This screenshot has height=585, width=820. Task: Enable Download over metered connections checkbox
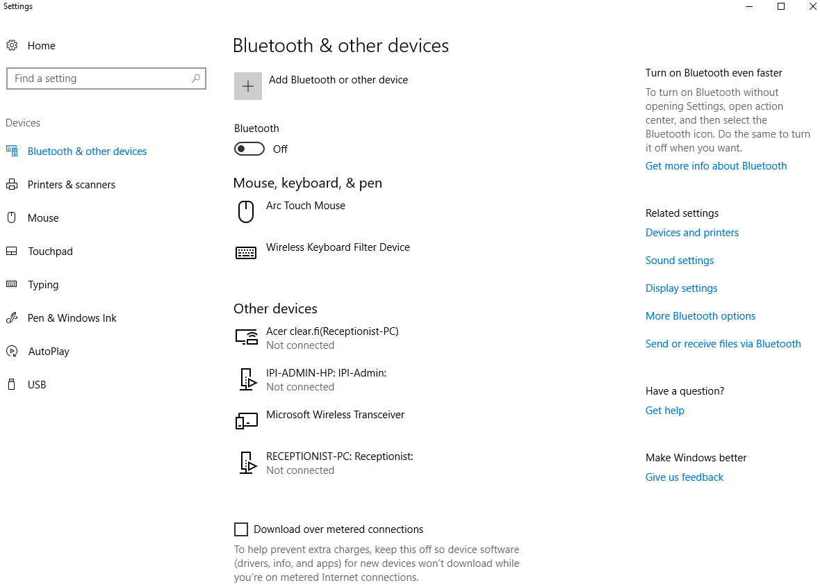click(241, 529)
